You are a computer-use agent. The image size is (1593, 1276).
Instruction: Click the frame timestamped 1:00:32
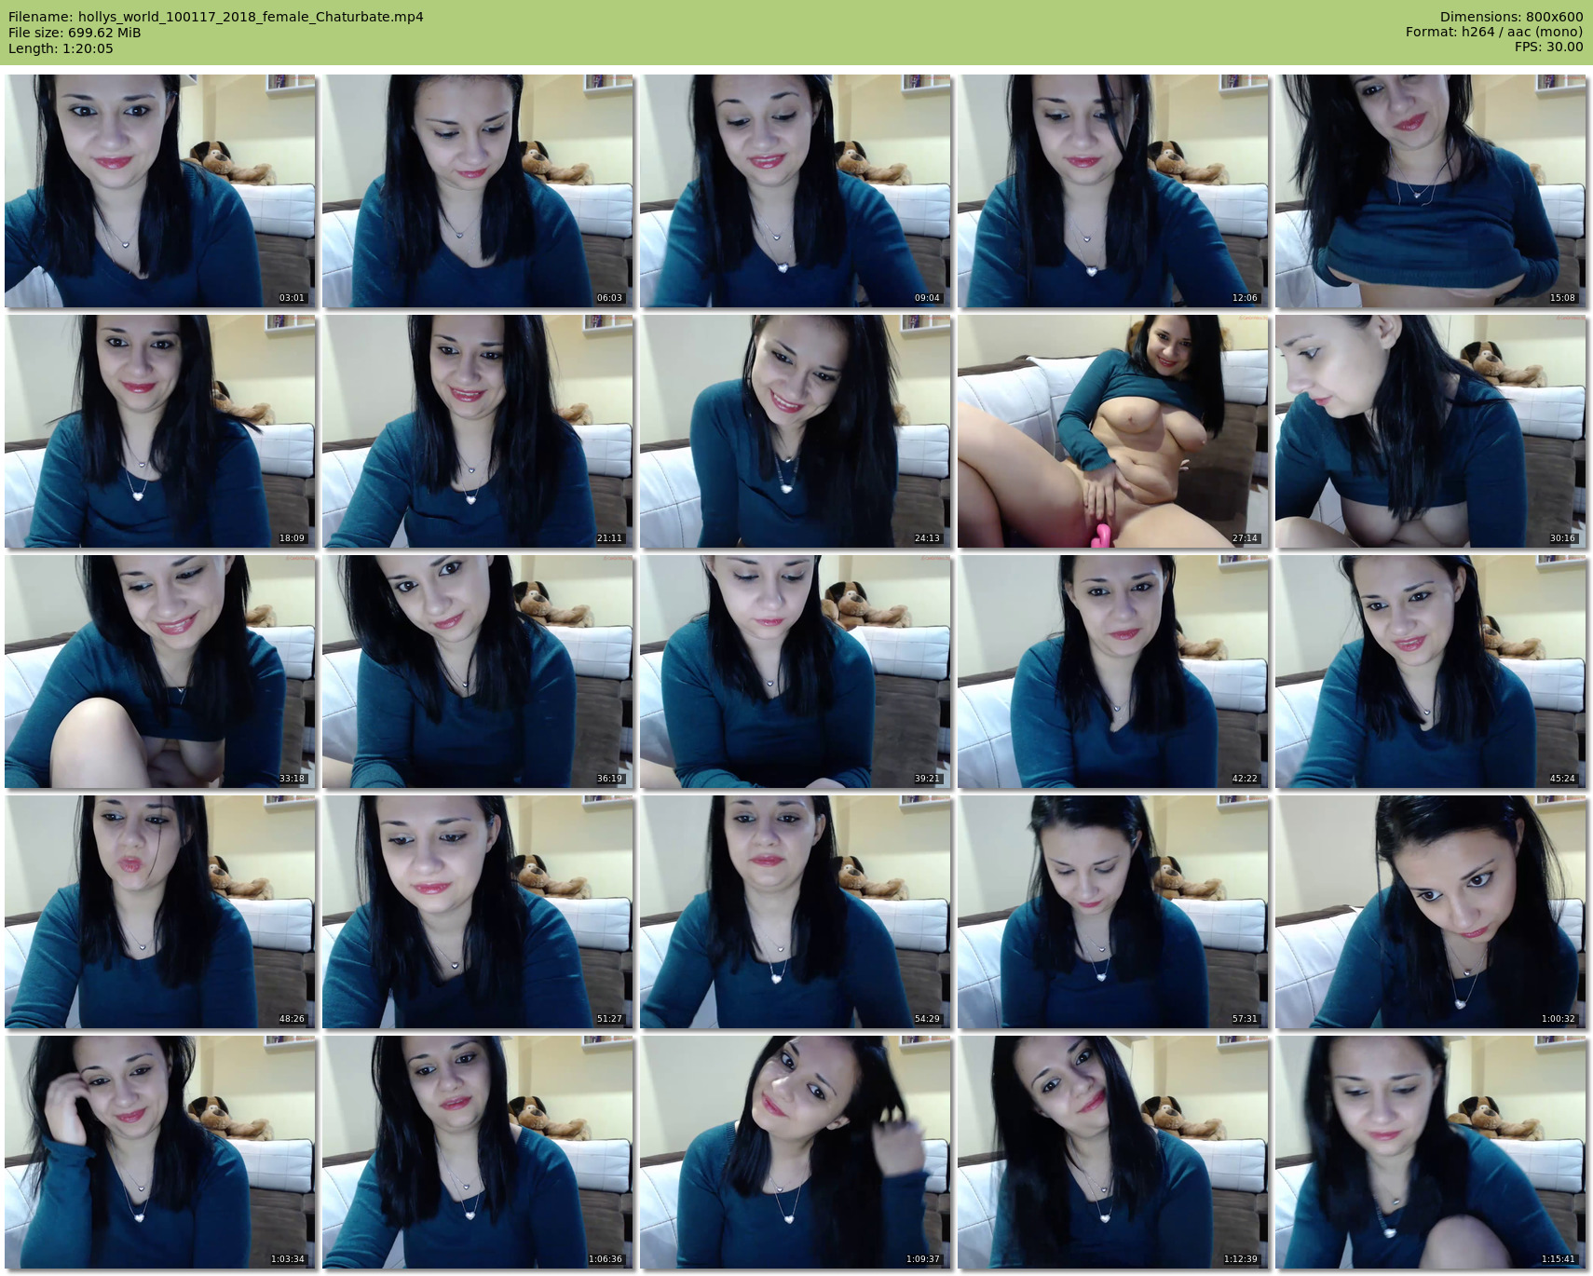[1431, 912]
